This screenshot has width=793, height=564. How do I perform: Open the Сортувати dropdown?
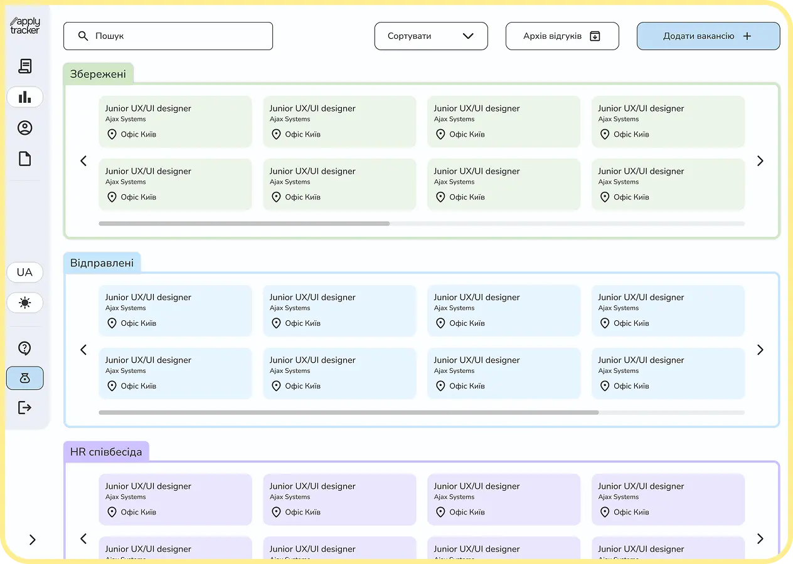click(x=431, y=36)
